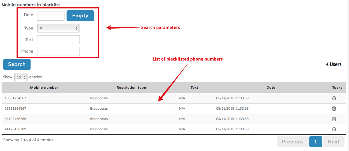Go to the Previous page
Image resolution: width=349 pixels, height=151 pixels.
(x=292, y=142)
